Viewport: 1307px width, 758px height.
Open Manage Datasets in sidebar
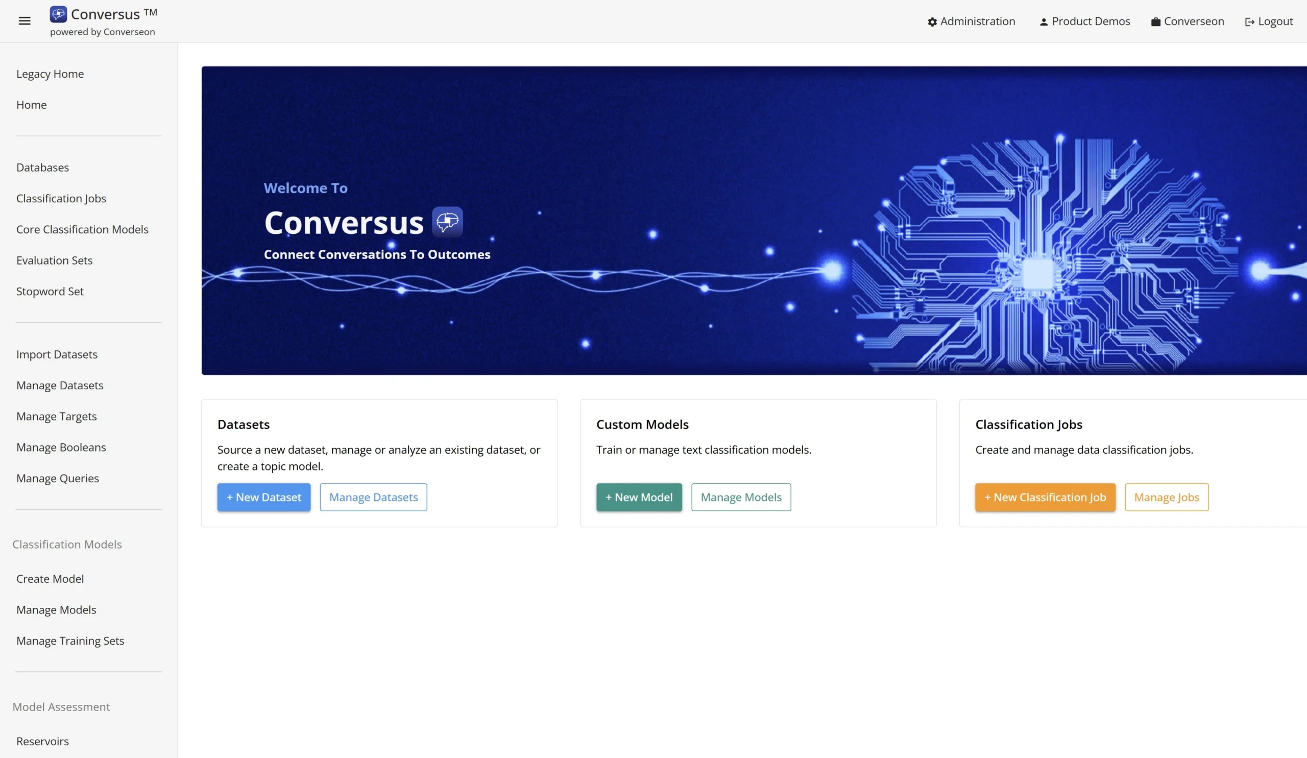click(60, 386)
